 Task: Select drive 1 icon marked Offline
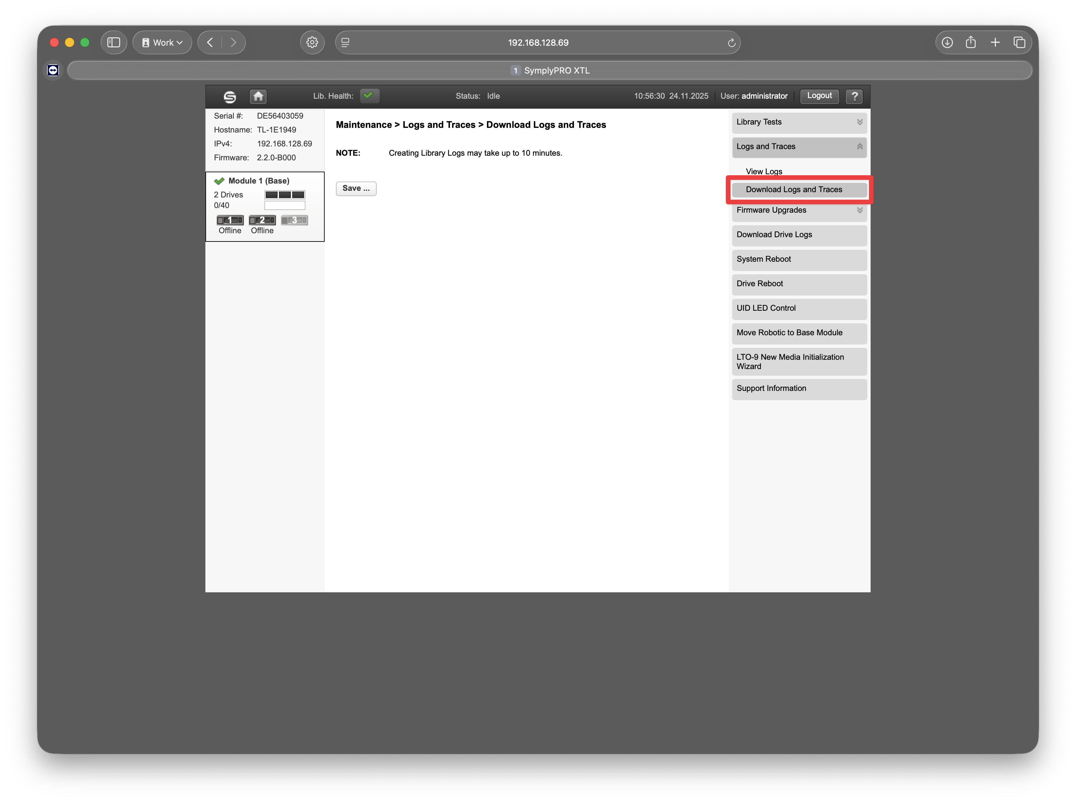[230, 220]
